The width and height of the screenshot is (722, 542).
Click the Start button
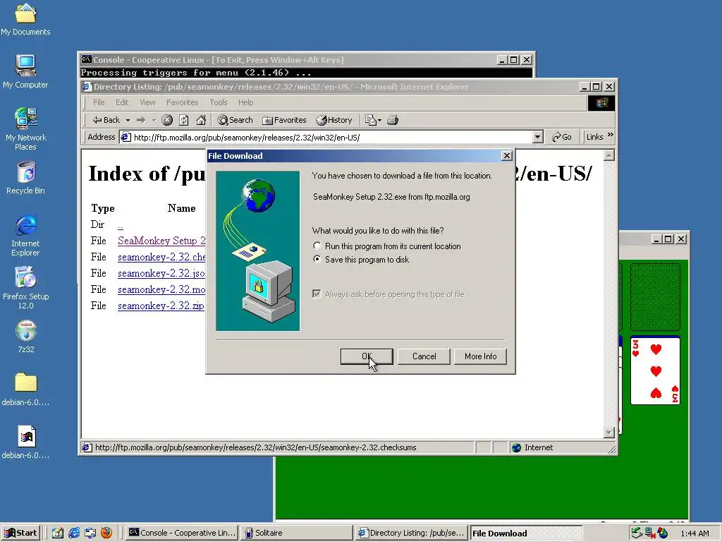coord(20,533)
